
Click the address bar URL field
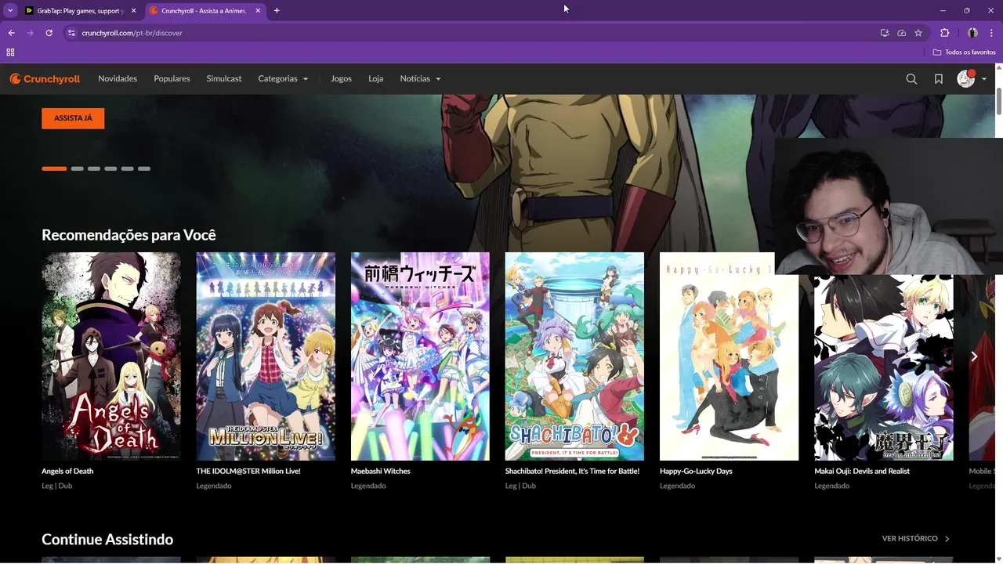click(470, 33)
